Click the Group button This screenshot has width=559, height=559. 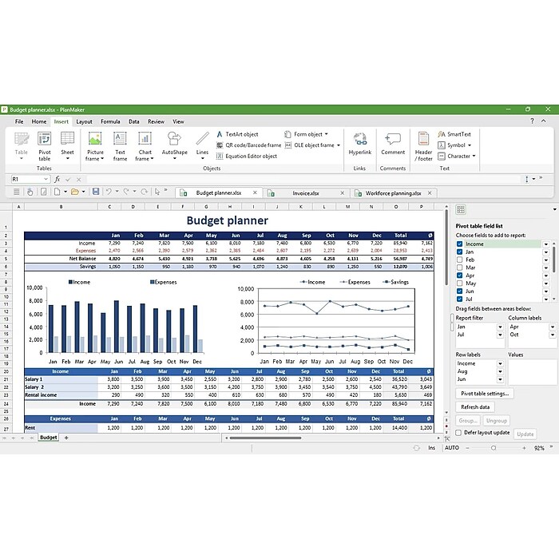point(468,421)
